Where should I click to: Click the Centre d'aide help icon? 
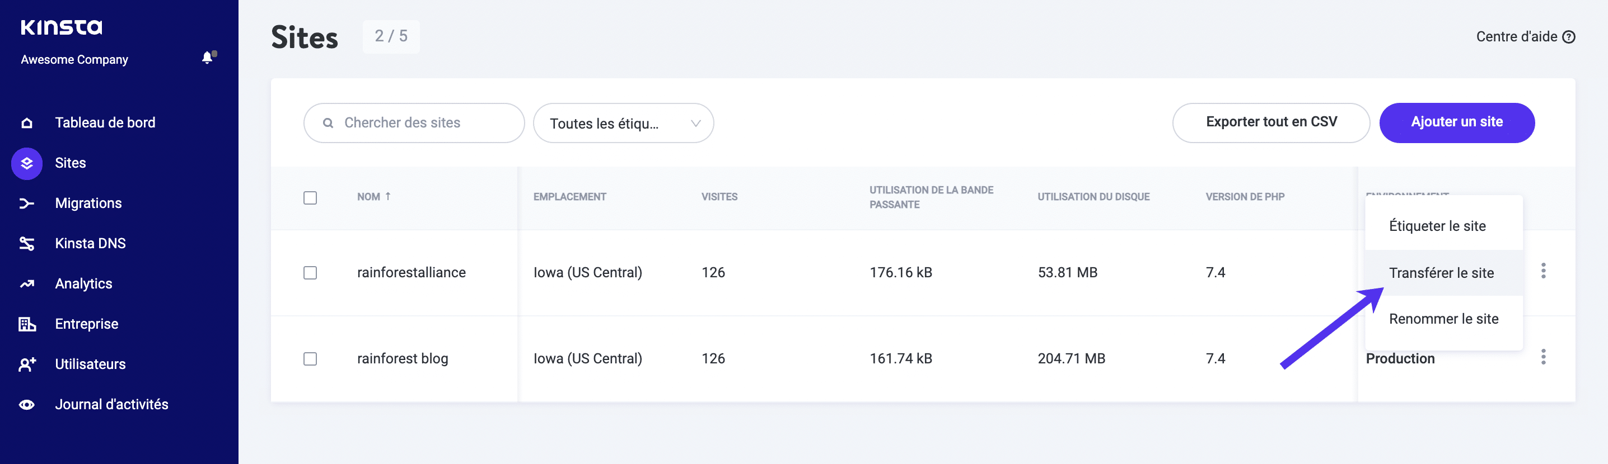(1568, 37)
